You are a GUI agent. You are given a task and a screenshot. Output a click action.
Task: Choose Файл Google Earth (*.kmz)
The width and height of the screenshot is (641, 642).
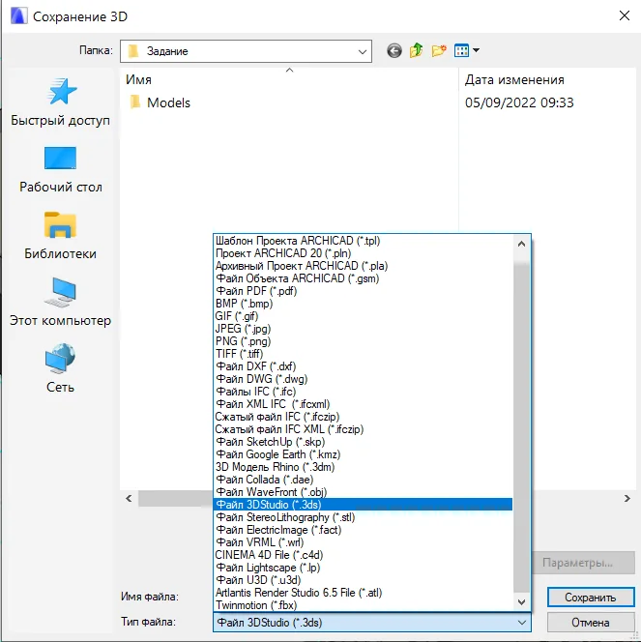tap(363, 454)
